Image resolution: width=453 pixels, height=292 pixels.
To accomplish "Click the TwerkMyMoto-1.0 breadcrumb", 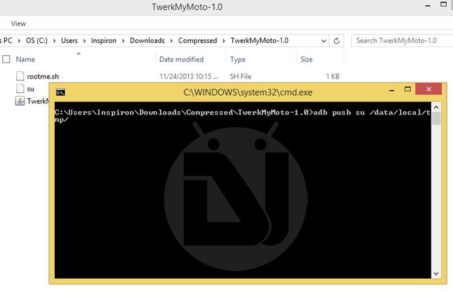I will coord(259,40).
